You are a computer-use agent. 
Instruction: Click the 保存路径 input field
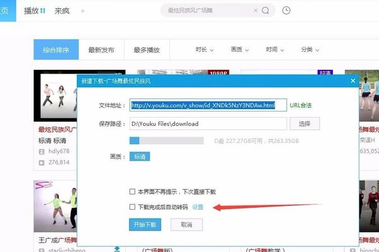[208, 124]
